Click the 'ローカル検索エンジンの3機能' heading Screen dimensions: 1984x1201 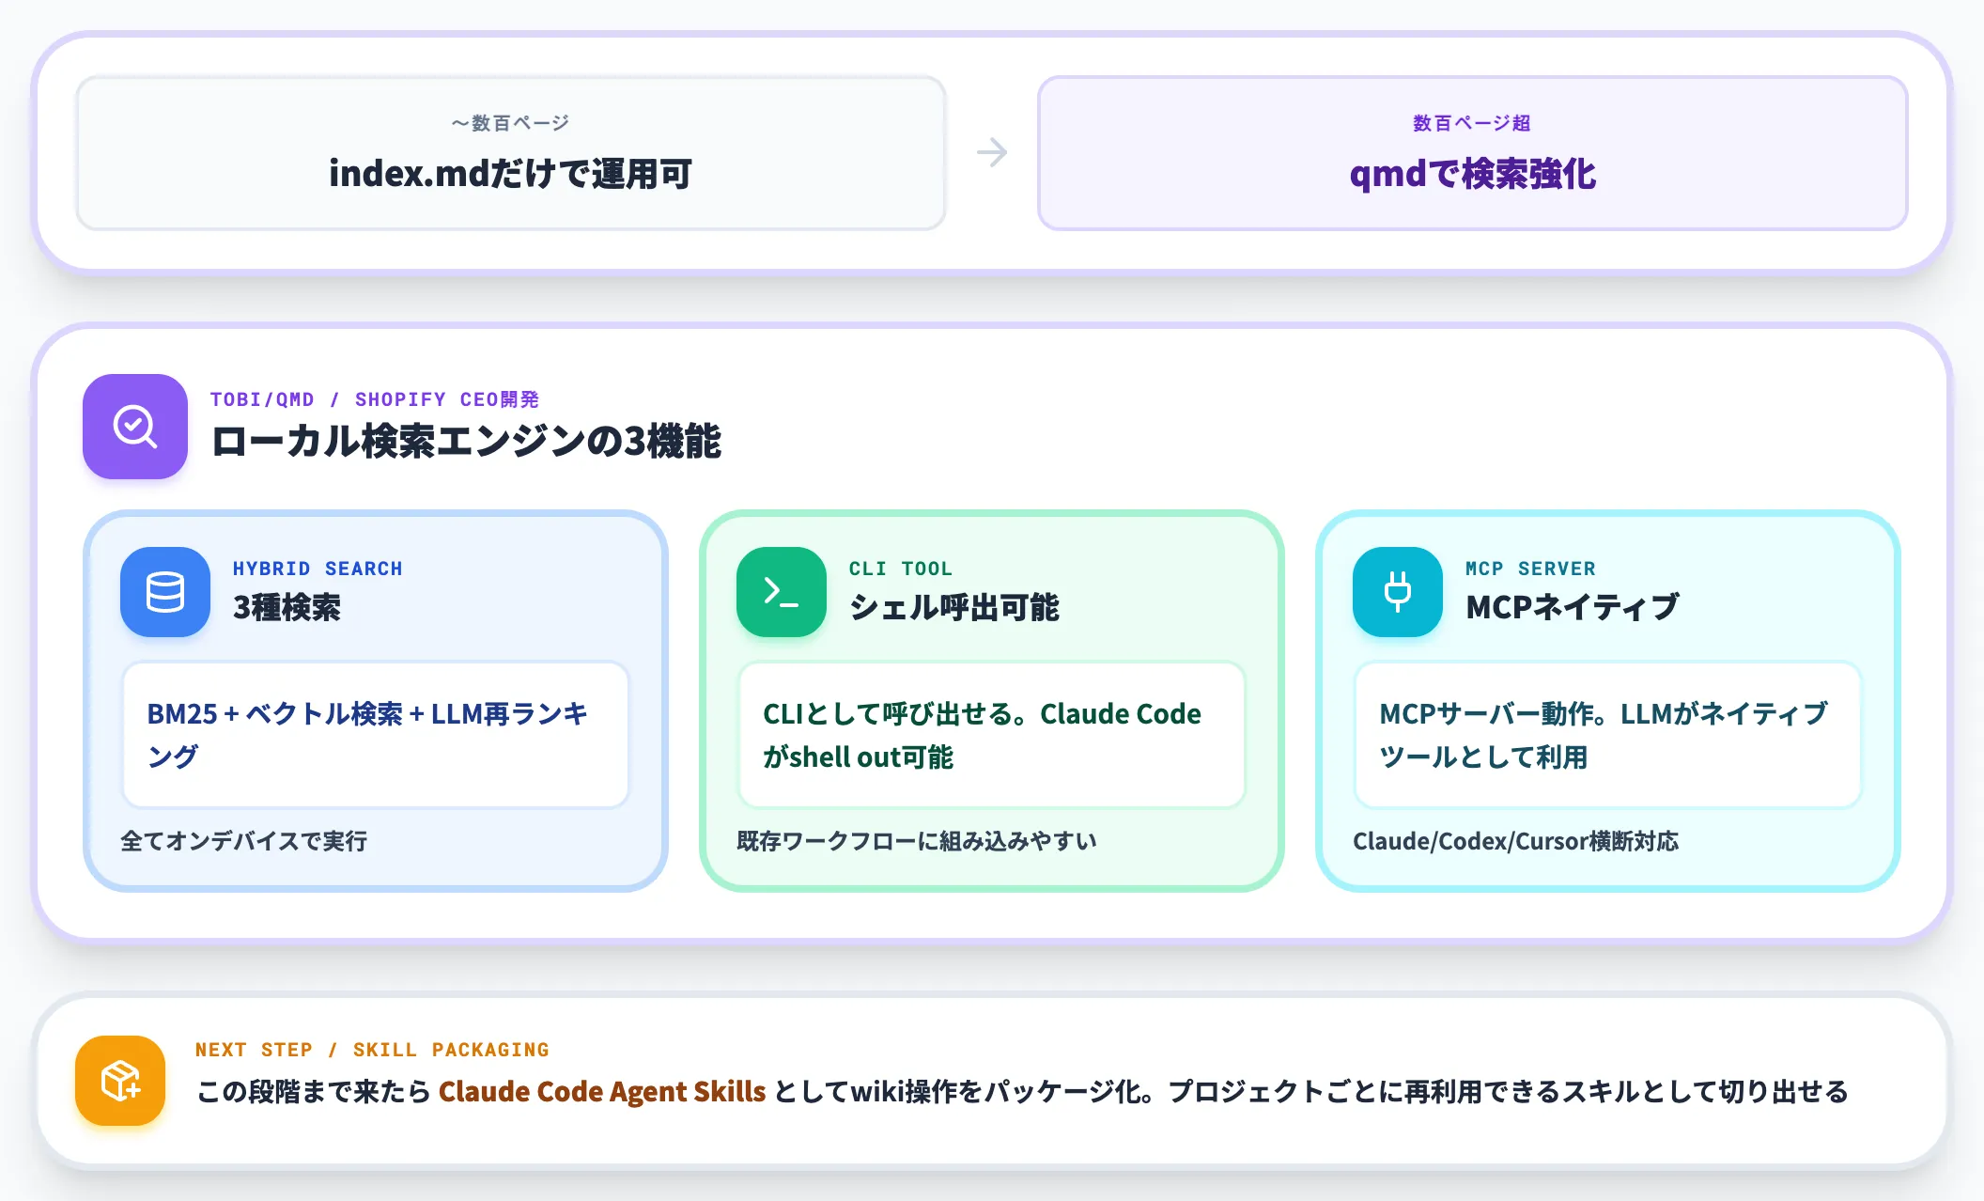click(467, 442)
